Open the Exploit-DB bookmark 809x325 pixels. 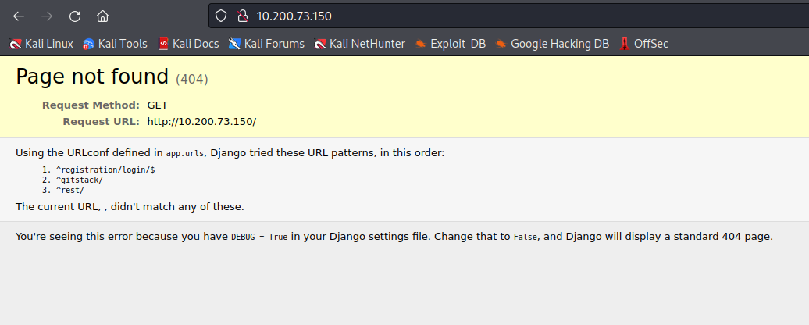(451, 44)
